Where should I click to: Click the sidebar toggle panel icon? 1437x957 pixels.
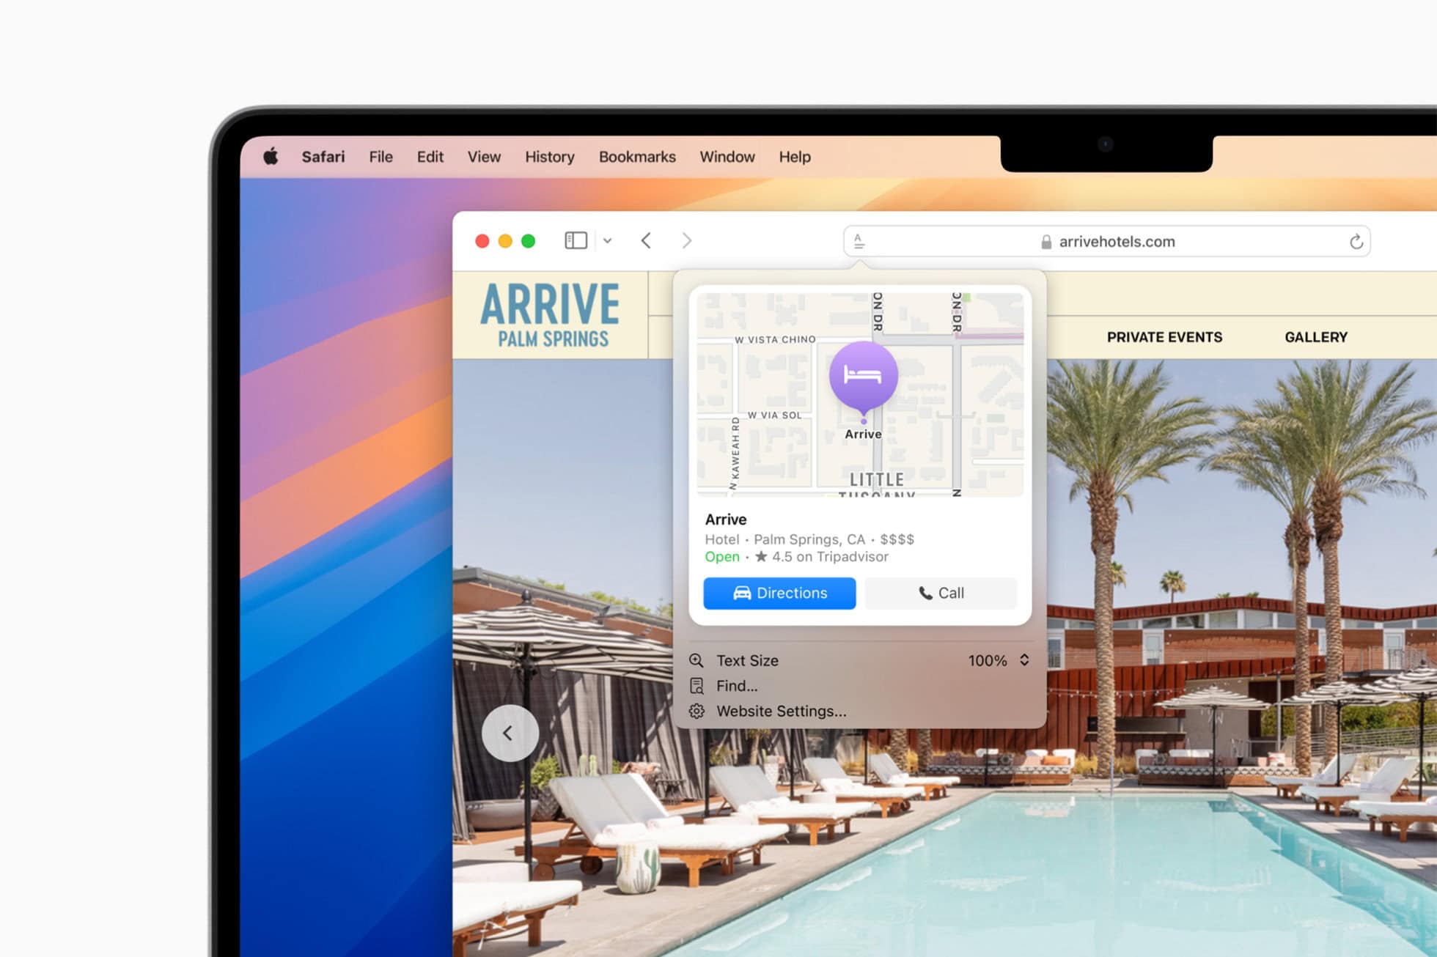[575, 240]
